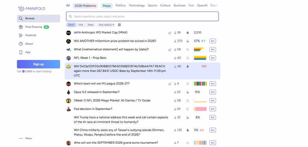Click the NO resolution on USDC row
Image resolution: width=308 pixels, height=147 pixels.
(x=204, y=66)
